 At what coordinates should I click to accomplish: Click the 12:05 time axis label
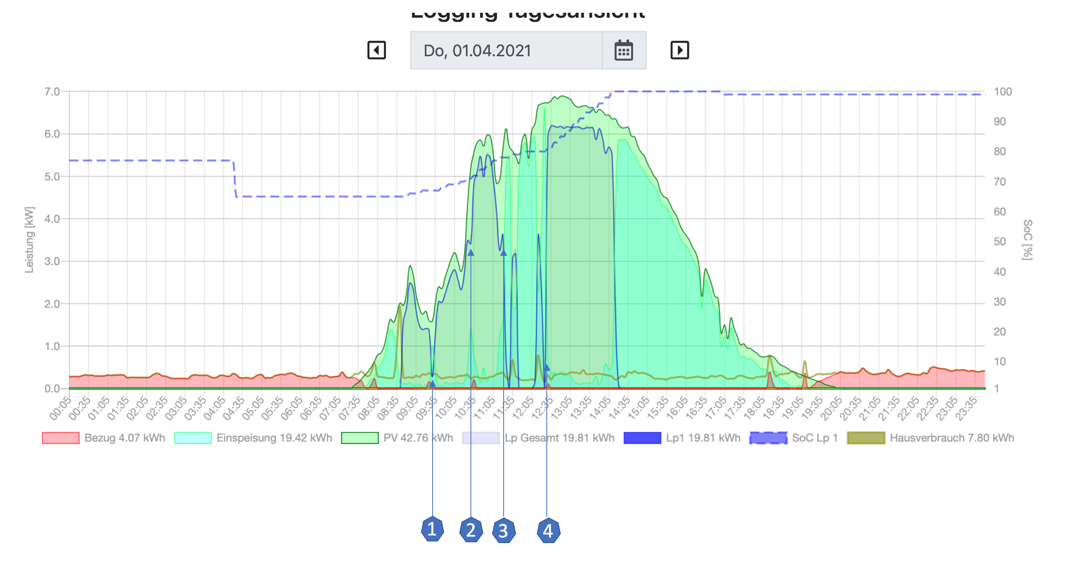(523, 408)
